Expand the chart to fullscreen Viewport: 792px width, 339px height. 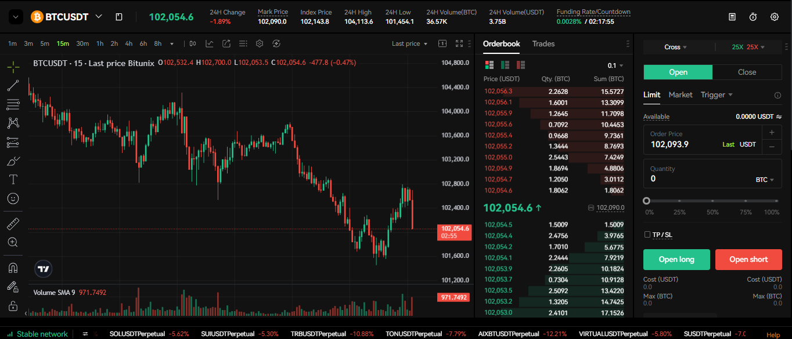(x=459, y=43)
